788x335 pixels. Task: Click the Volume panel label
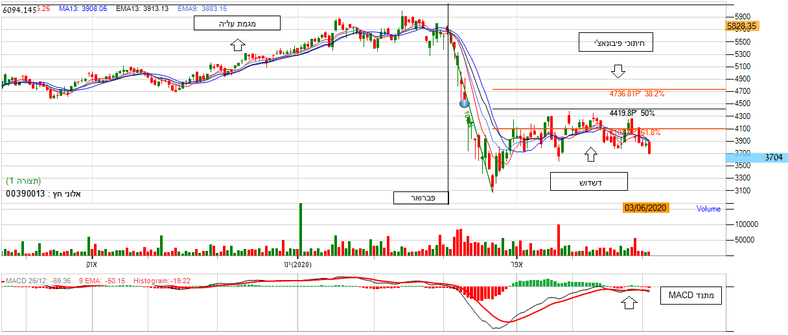coord(708,209)
